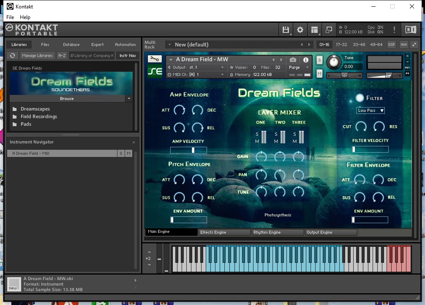Click the Browse button for Dream Fields

pyautogui.click(x=67, y=99)
